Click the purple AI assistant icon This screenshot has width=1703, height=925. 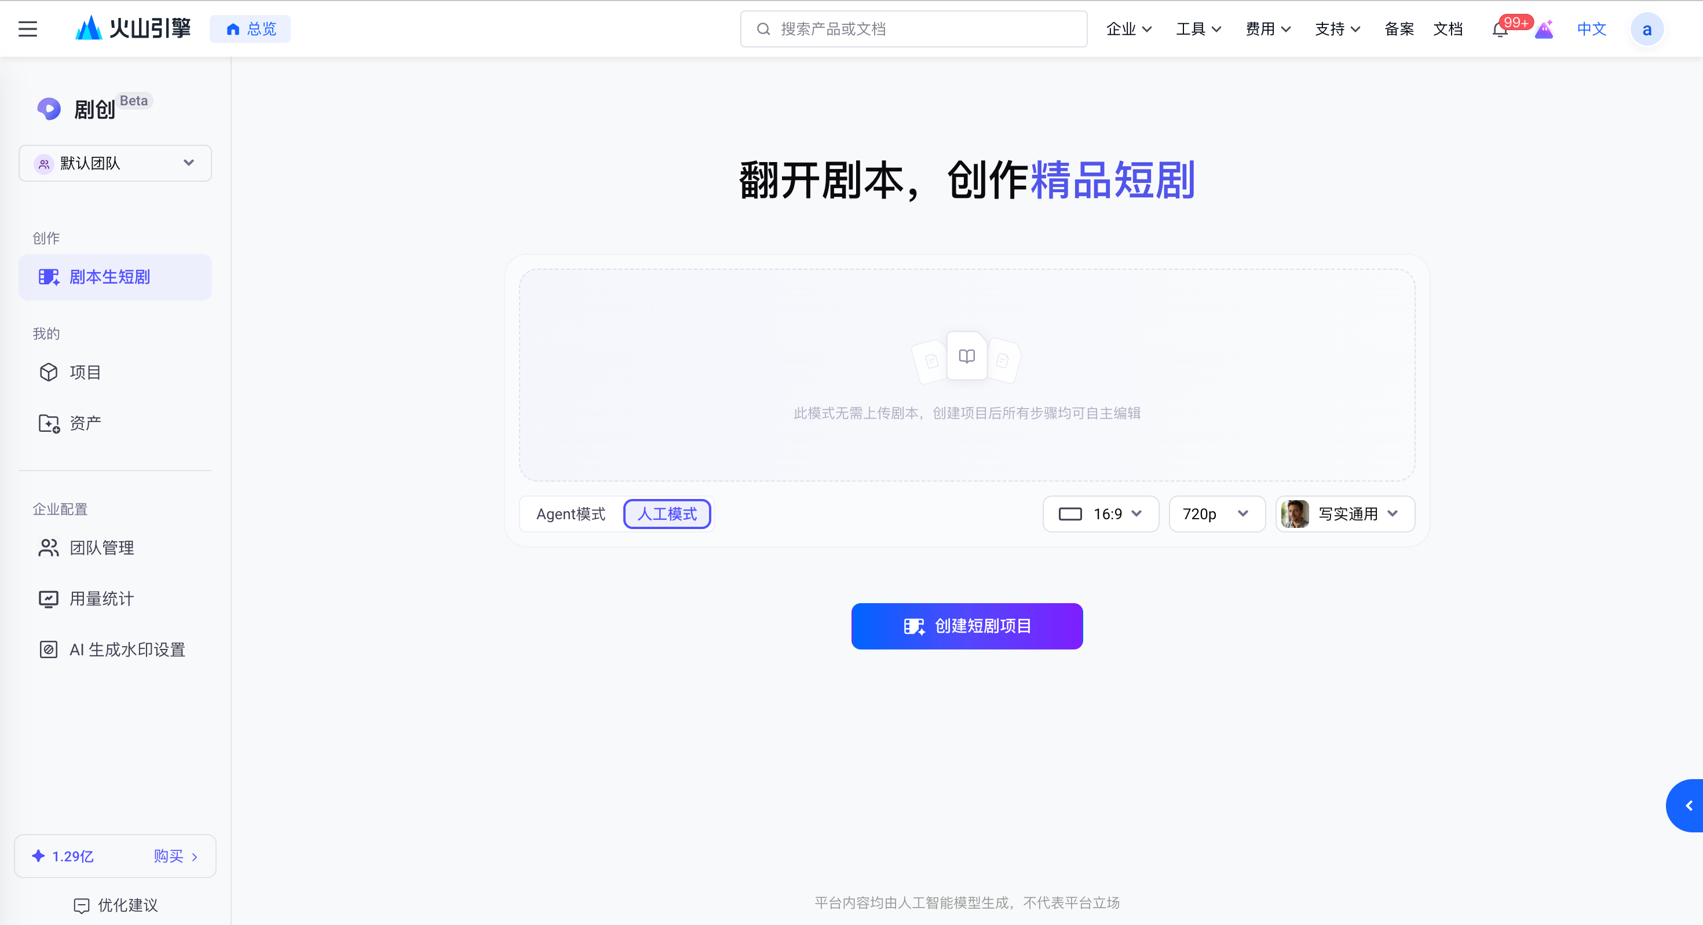(x=1544, y=30)
